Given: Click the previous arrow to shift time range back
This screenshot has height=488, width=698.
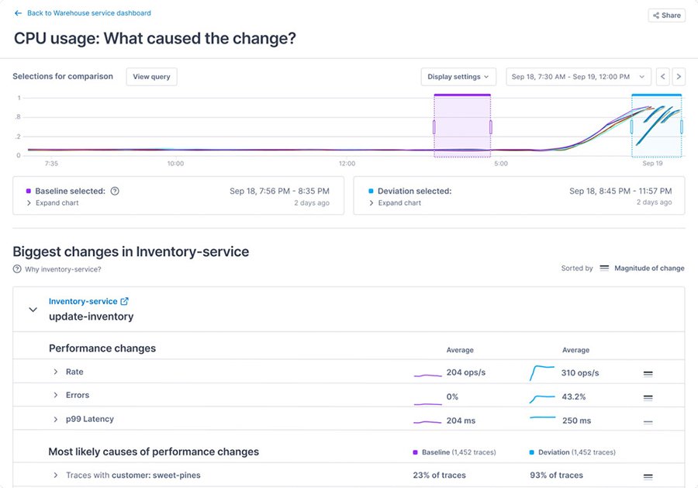Looking at the screenshot, I should click(662, 76).
